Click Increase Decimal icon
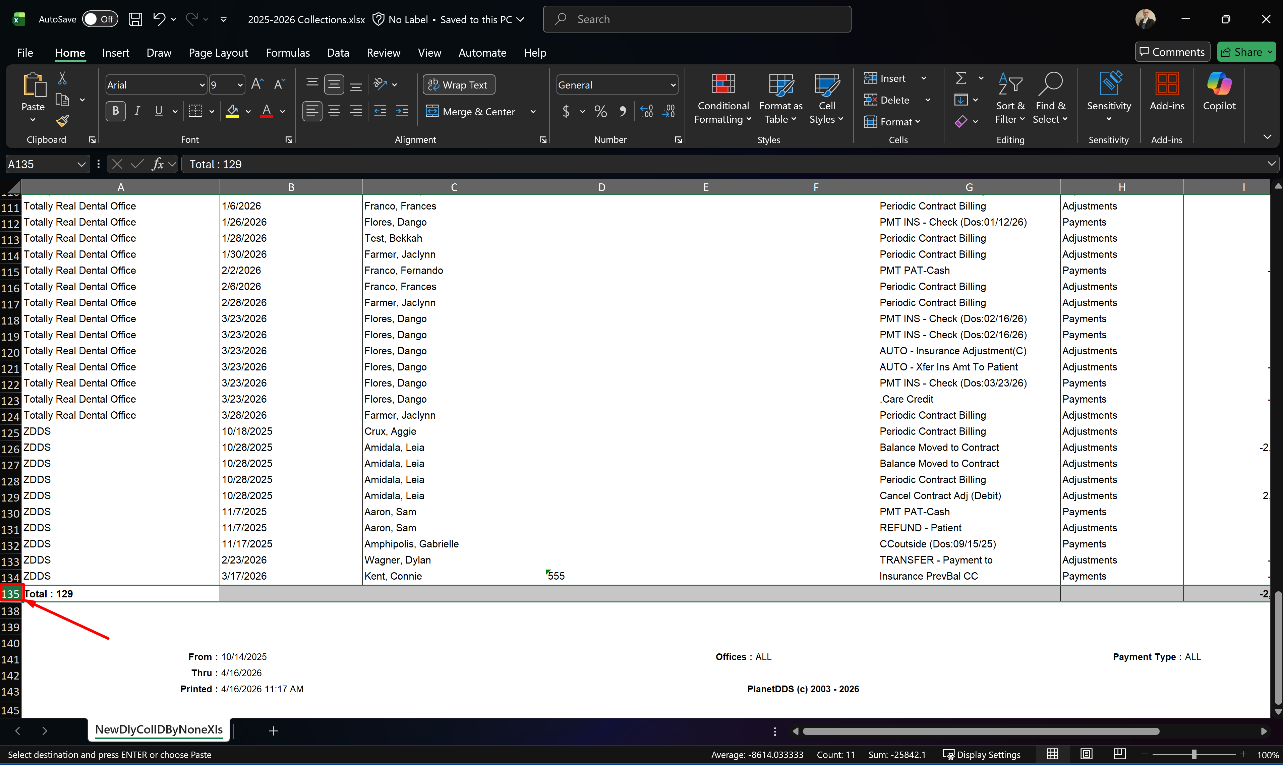 point(646,111)
